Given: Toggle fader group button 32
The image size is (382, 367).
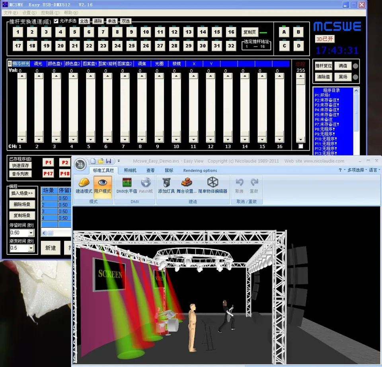Looking at the screenshot, I should 231,46.
